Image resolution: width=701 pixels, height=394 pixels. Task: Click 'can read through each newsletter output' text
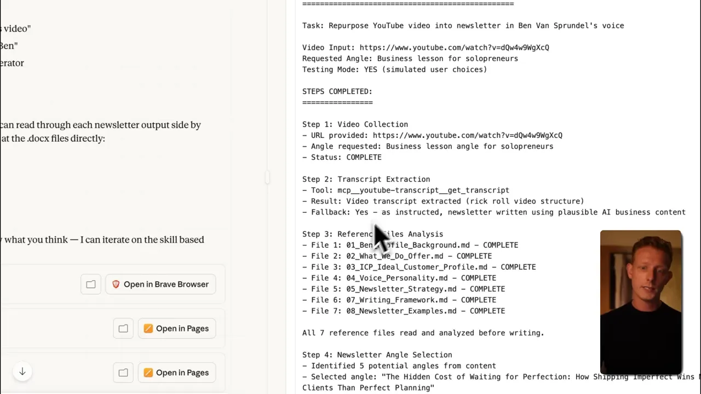[x=100, y=125]
